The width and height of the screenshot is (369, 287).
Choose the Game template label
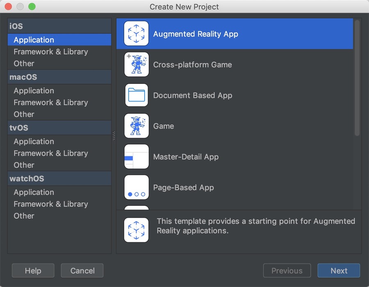164,126
